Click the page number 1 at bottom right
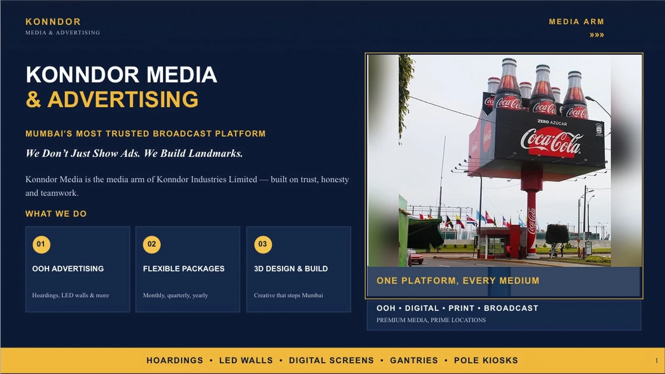This screenshot has height=374, width=665. point(657,361)
